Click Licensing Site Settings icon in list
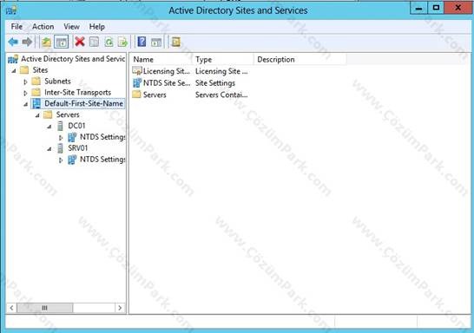 coord(137,71)
